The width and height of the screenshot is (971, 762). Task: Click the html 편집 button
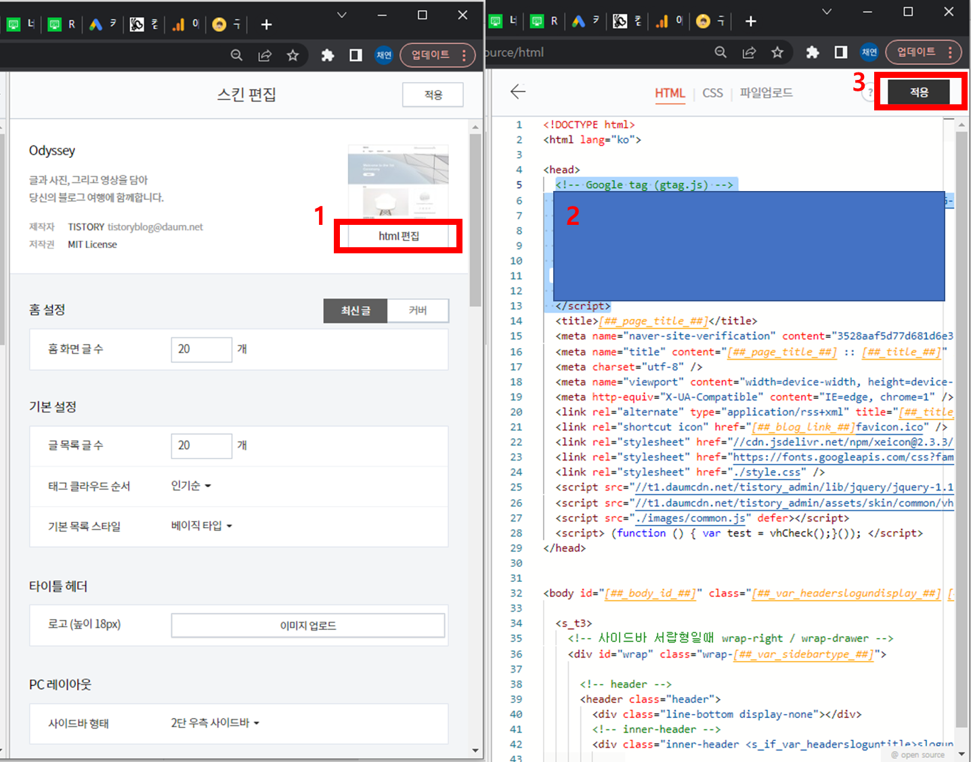tap(398, 236)
